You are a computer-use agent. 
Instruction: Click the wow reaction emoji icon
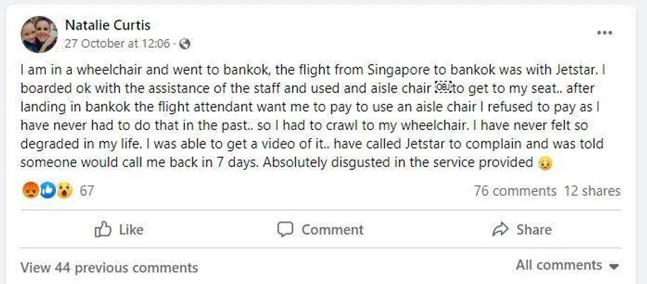pyautogui.click(x=64, y=191)
